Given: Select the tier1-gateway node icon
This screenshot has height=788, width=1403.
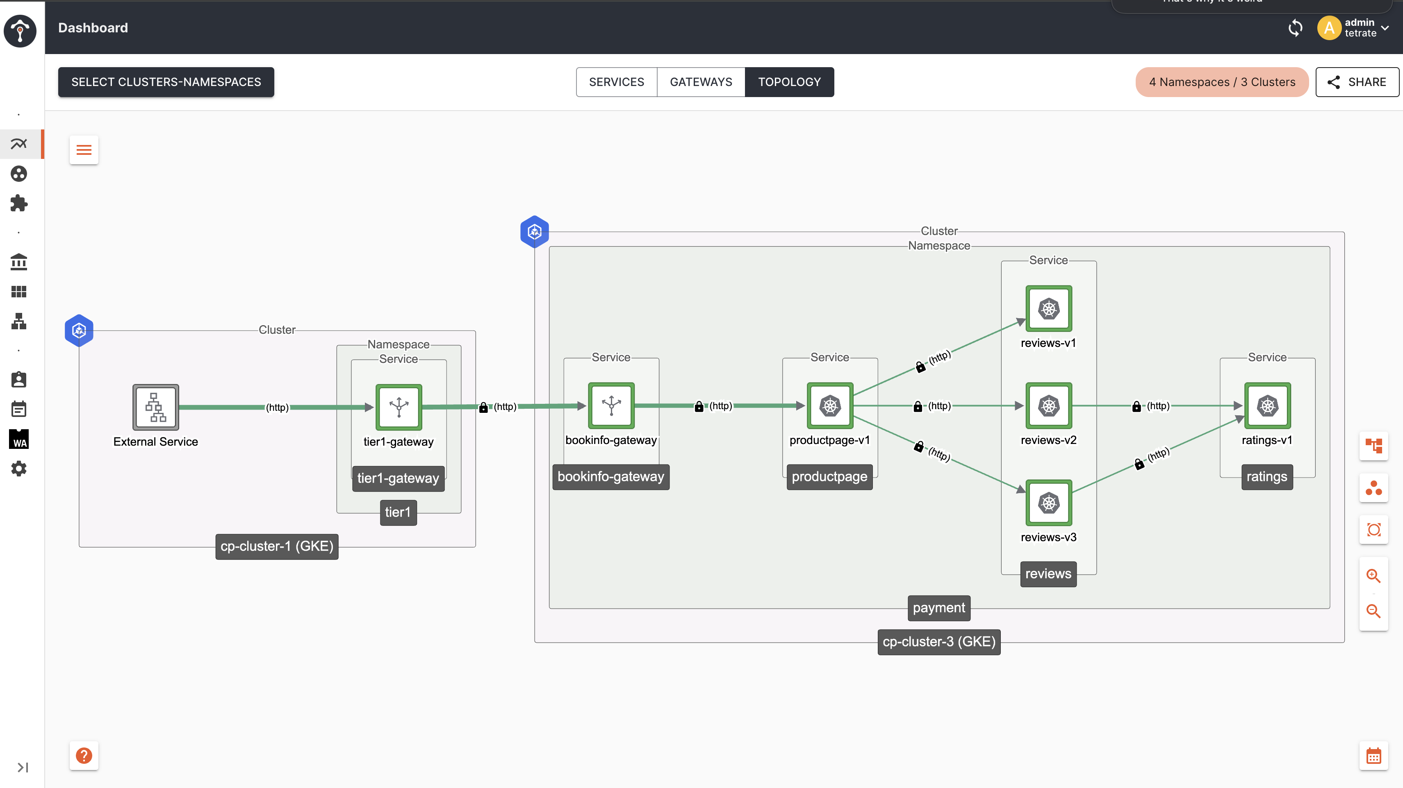Looking at the screenshot, I should [x=399, y=407].
